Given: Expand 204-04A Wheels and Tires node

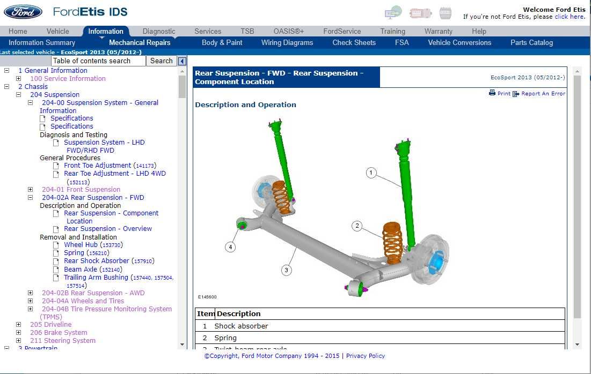Looking at the screenshot, I should 31,301.
